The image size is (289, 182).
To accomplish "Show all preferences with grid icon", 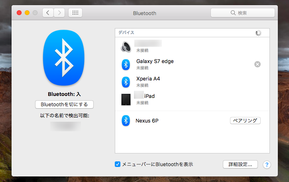I will coord(75,13).
